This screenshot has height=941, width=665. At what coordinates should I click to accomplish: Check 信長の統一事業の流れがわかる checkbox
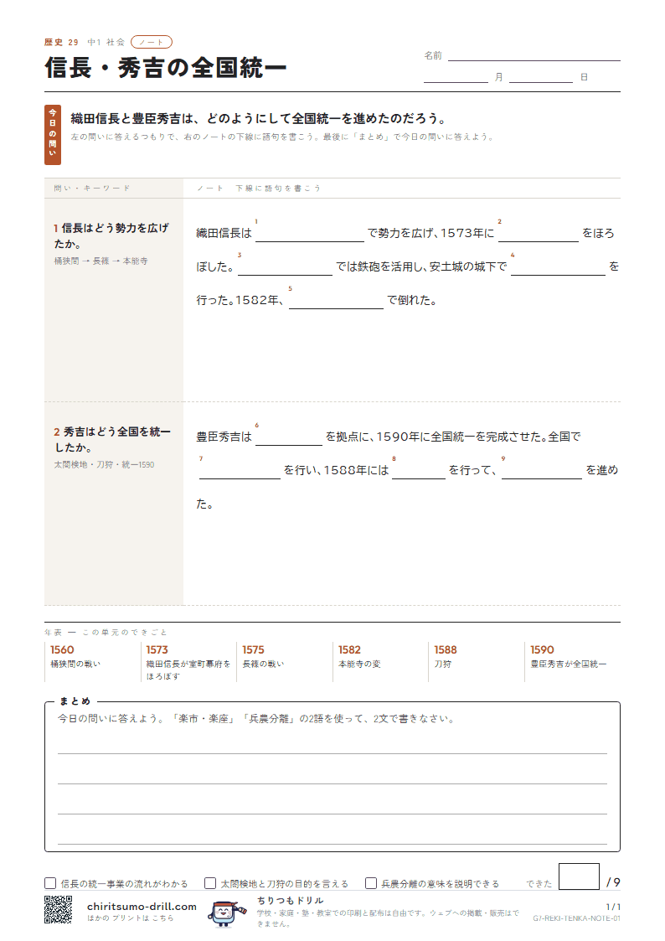[50, 883]
